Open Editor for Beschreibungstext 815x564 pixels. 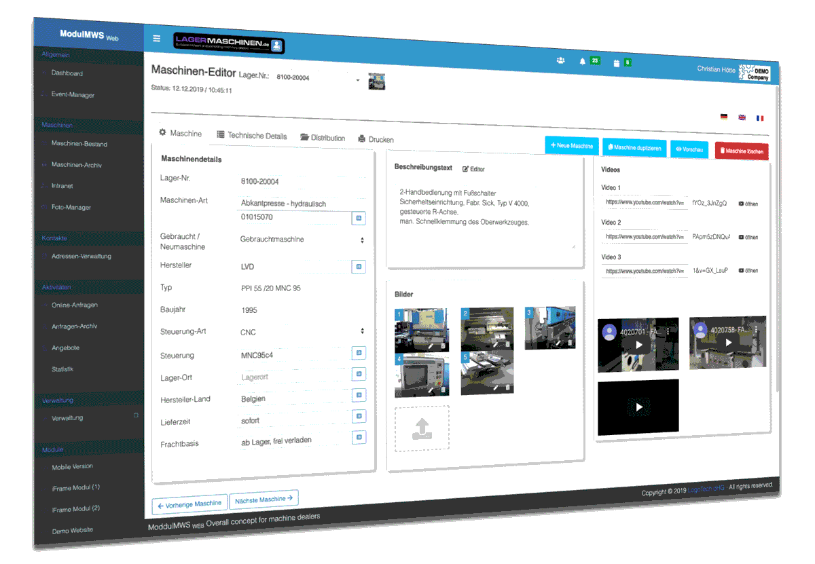point(473,169)
